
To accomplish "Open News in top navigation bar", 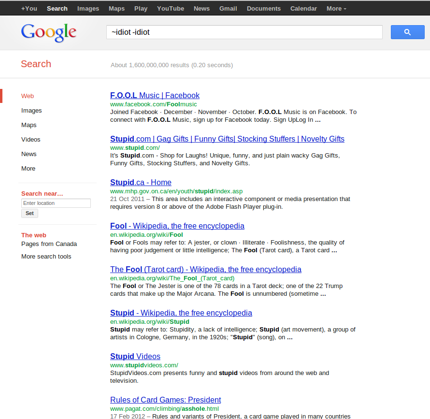I will tap(201, 9).
